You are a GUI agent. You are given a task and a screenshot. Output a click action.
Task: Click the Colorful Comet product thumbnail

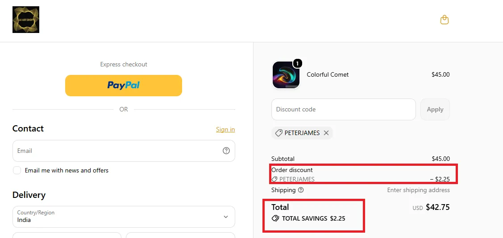pos(286,75)
